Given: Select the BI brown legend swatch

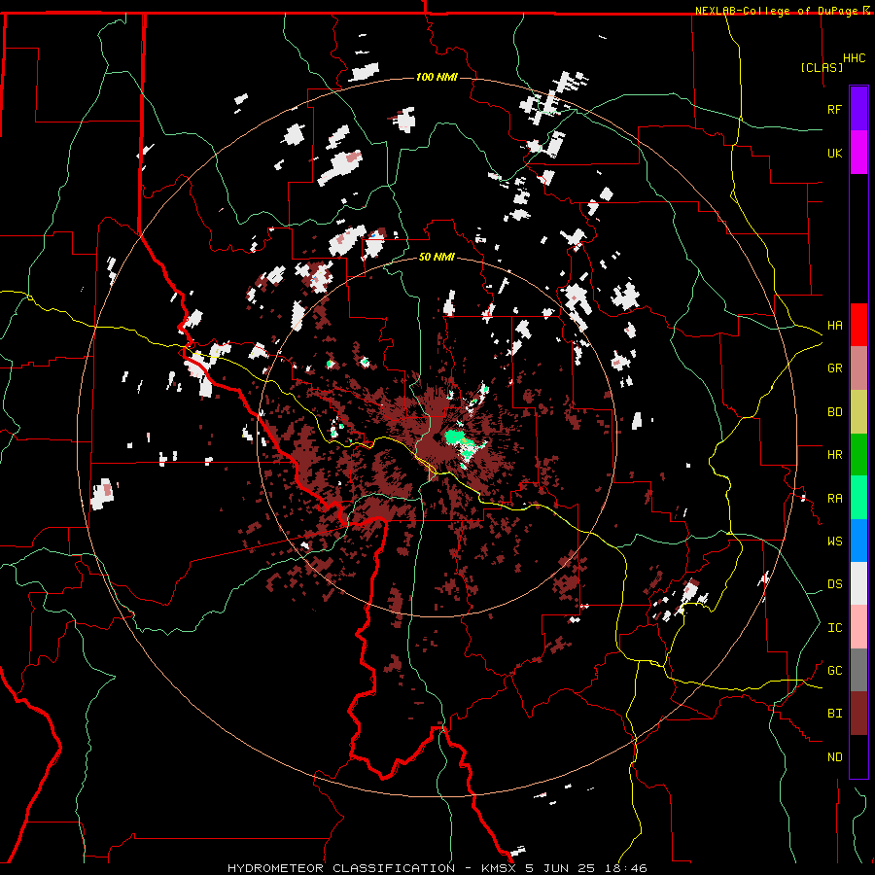Looking at the screenshot, I should (x=858, y=714).
